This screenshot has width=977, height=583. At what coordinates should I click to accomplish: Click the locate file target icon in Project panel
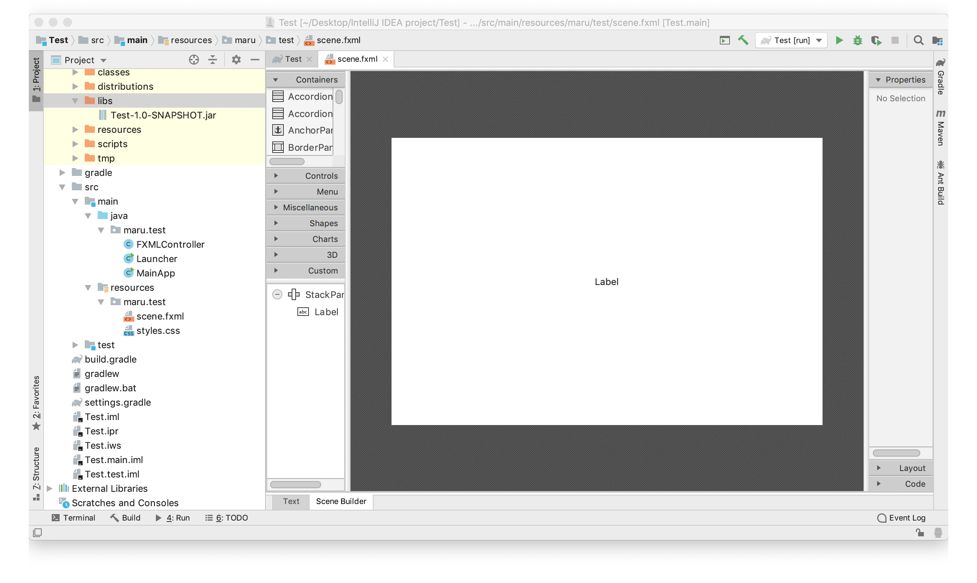(x=194, y=60)
